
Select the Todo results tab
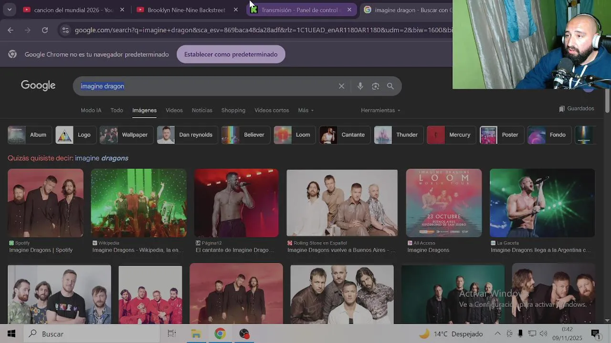117,110
